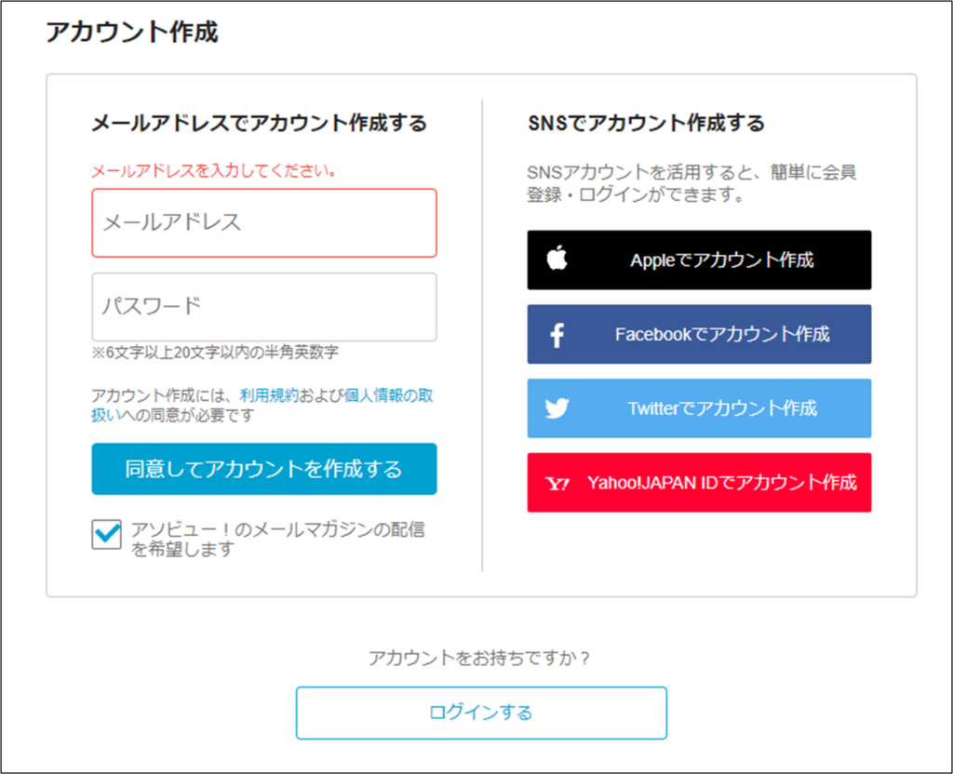Choose Facebookでアカウント作成 button text
Screen dimensions: 953x774
721,334
